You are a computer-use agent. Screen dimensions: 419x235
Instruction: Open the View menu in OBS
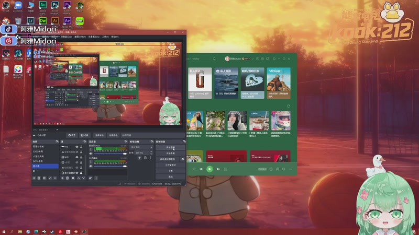coord(56,37)
